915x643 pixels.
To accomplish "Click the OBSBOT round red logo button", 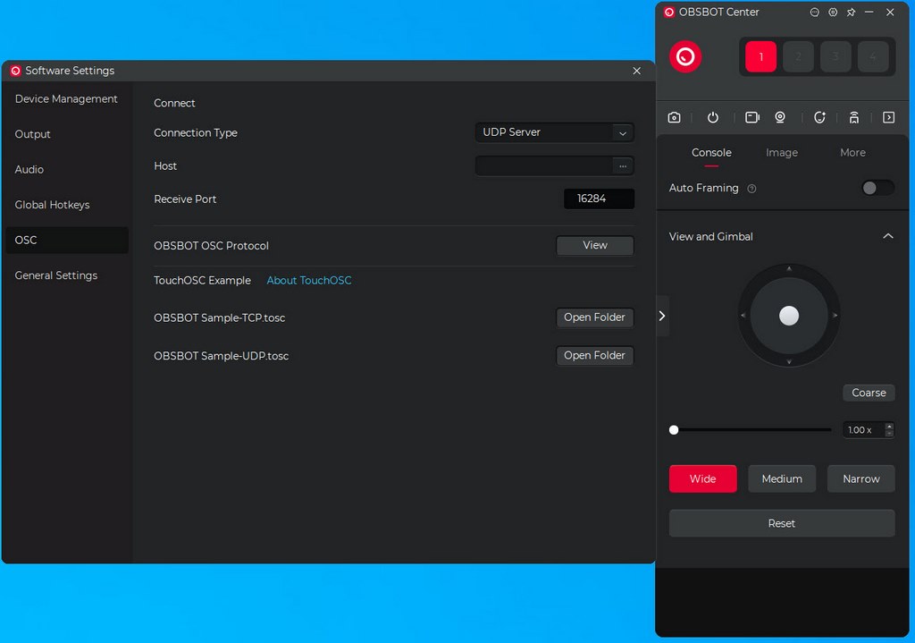I will [685, 56].
